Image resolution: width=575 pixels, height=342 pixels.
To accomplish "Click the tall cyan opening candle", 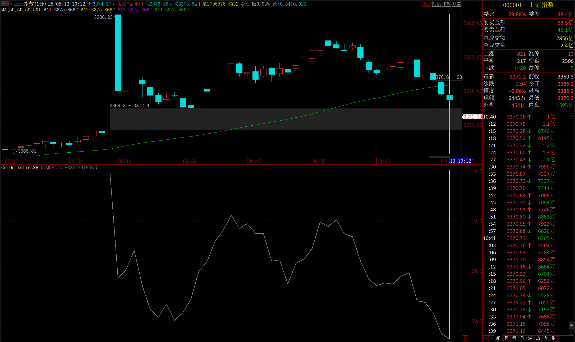I will click(118, 53).
